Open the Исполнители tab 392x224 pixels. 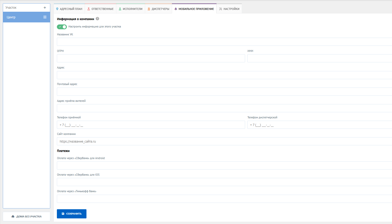[131, 9]
